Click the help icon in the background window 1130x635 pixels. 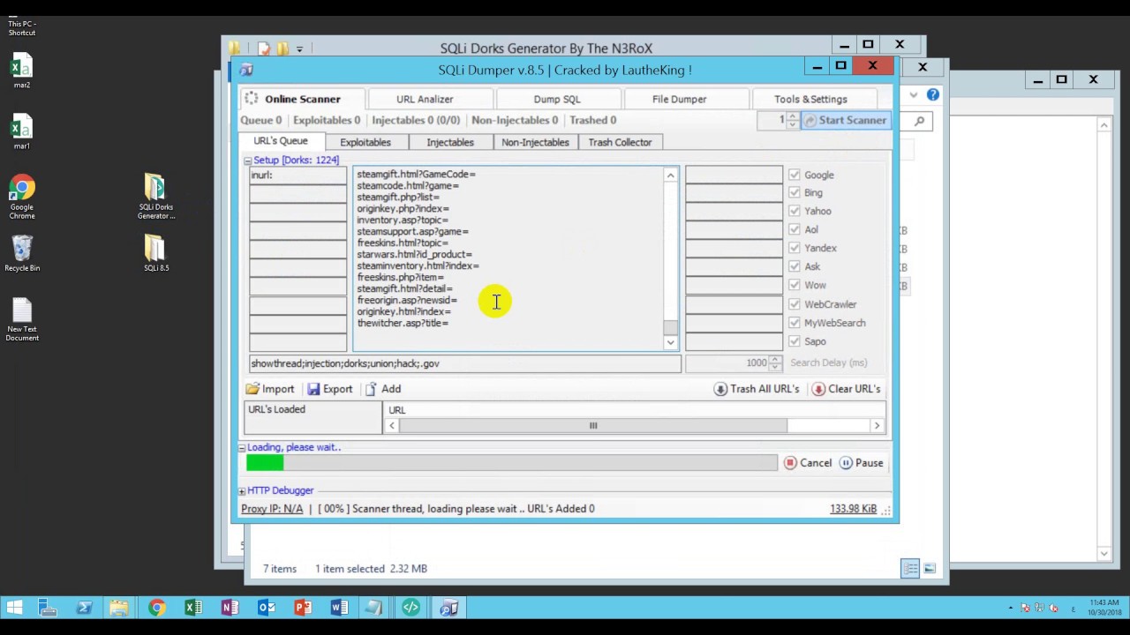point(933,94)
